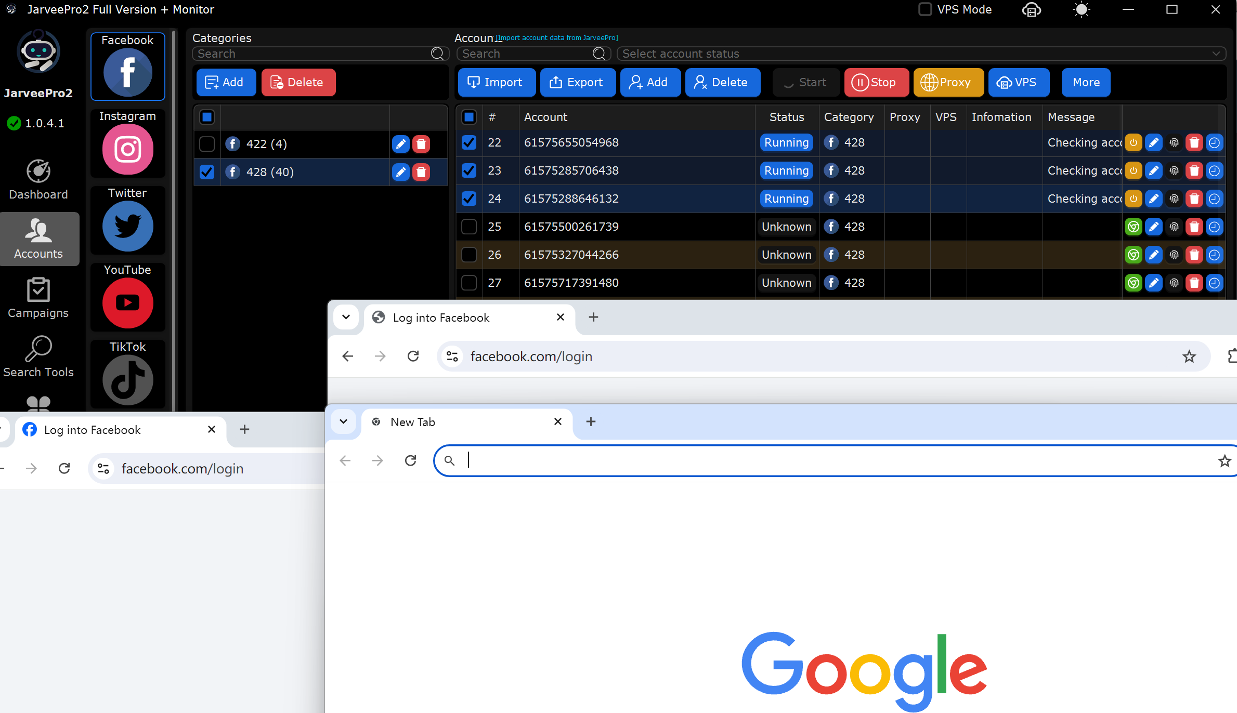Close the New Tab tab

coord(558,421)
